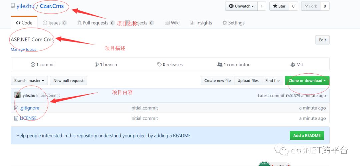
Task: Click the ASP.NET Core Cms description text
Action: tap(32, 39)
